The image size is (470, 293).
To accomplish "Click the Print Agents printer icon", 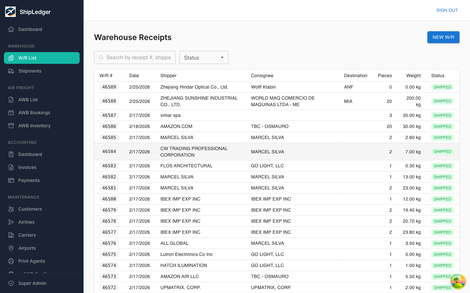I will [x=11, y=261].
